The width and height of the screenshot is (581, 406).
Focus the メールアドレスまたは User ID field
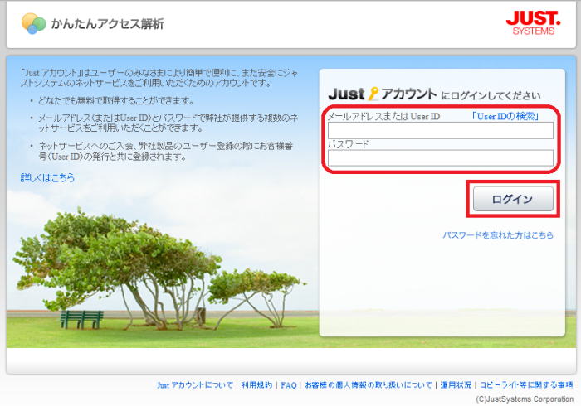pos(441,131)
